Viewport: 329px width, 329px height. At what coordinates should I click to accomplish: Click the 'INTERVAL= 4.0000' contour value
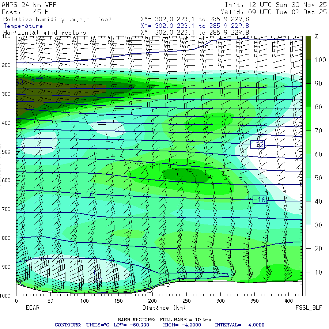click(239, 325)
